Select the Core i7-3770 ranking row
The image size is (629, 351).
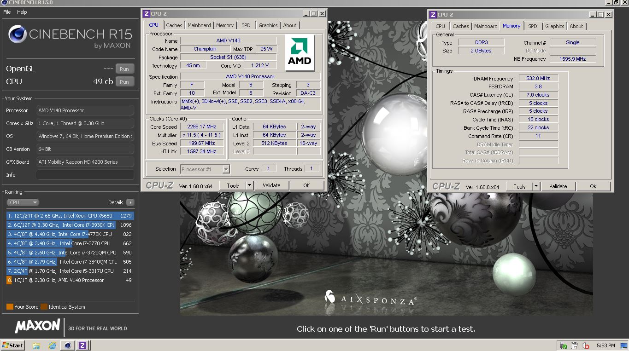click(70, 243)
